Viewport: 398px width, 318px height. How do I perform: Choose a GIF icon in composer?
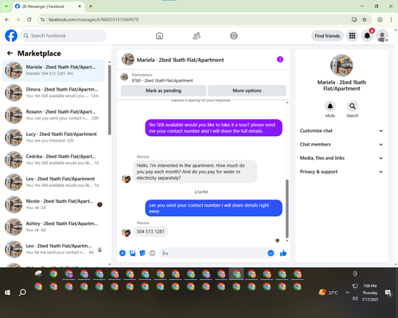152,253
